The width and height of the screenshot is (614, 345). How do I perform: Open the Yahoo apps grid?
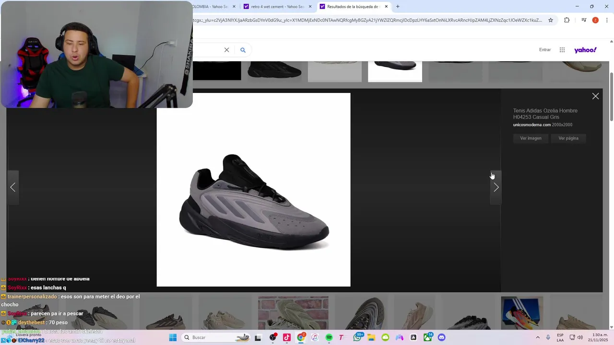(x=562, y=50)
